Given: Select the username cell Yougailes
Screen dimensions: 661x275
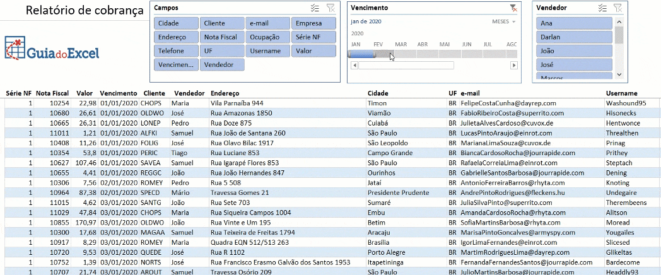Looking at the screenshot, I should [633, 232].
